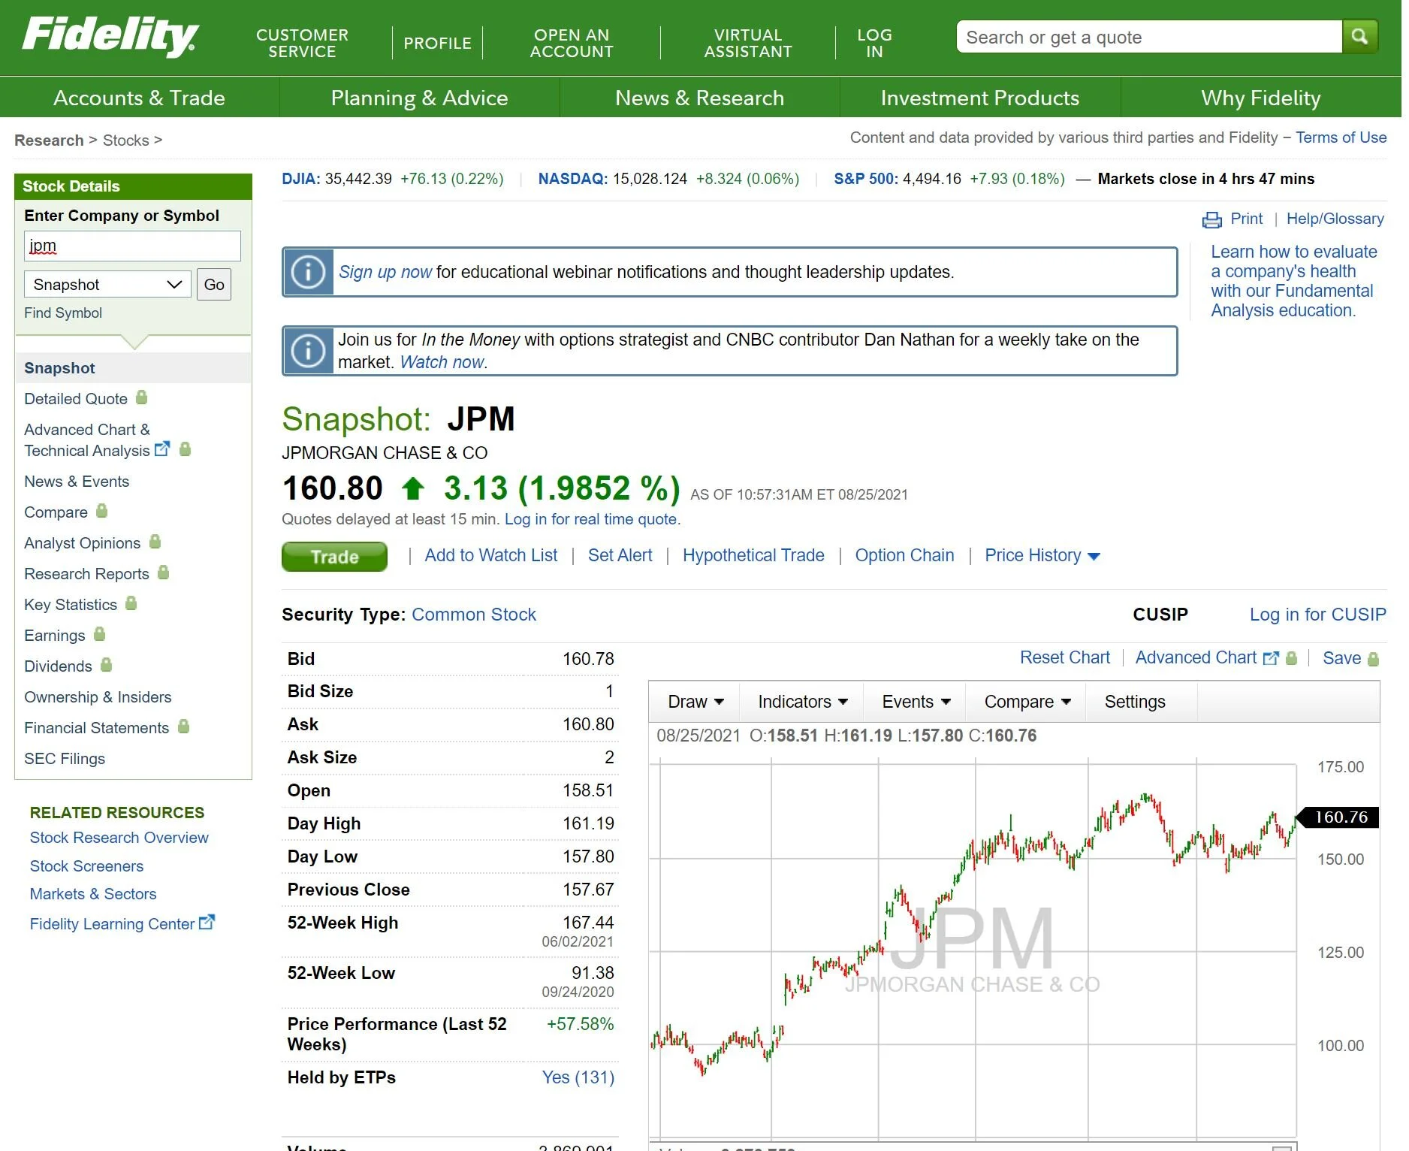Click external link icon after Fidelity Learning Center
Screen dimensions: 1409x1151
[x=207, y=922]
